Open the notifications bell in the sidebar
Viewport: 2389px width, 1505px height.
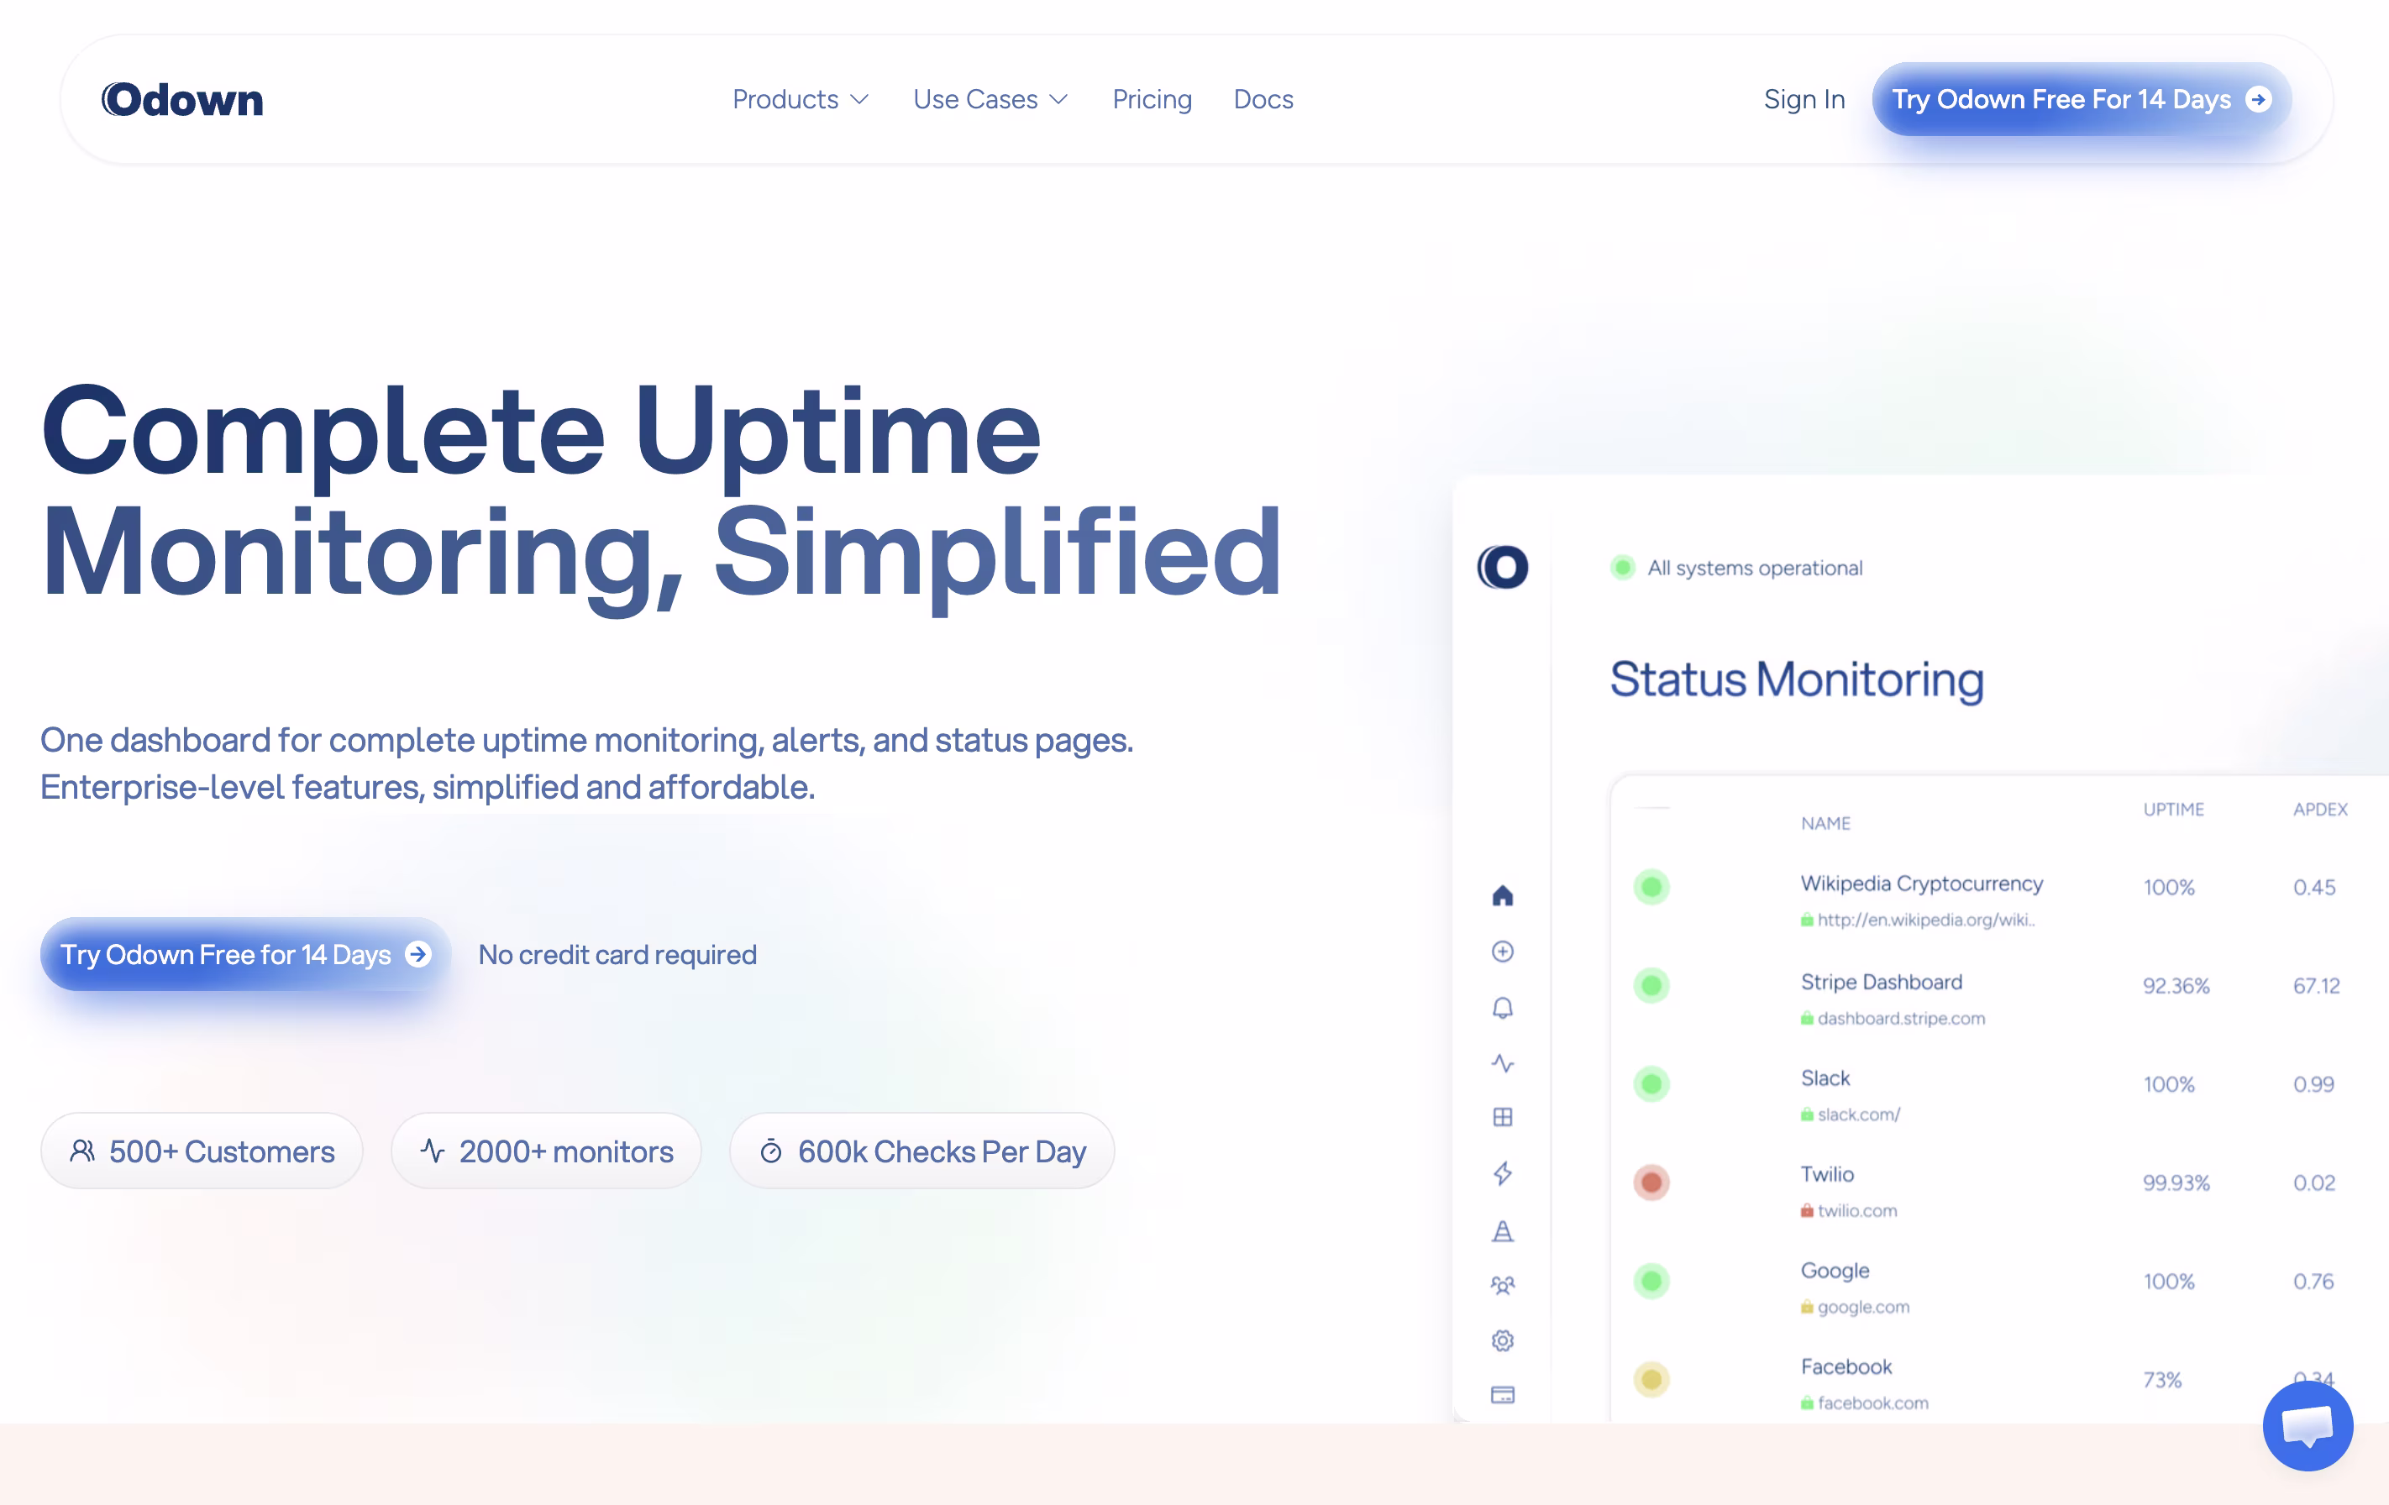[1503, 1008]
